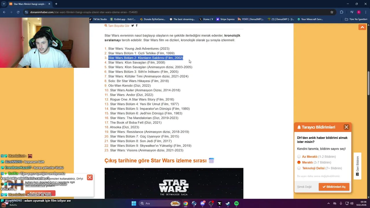Click 'Solo: Bir Star Wars Hikayesi' entry
The width and height of the screenshot is (370, 208).
point(138,81)
